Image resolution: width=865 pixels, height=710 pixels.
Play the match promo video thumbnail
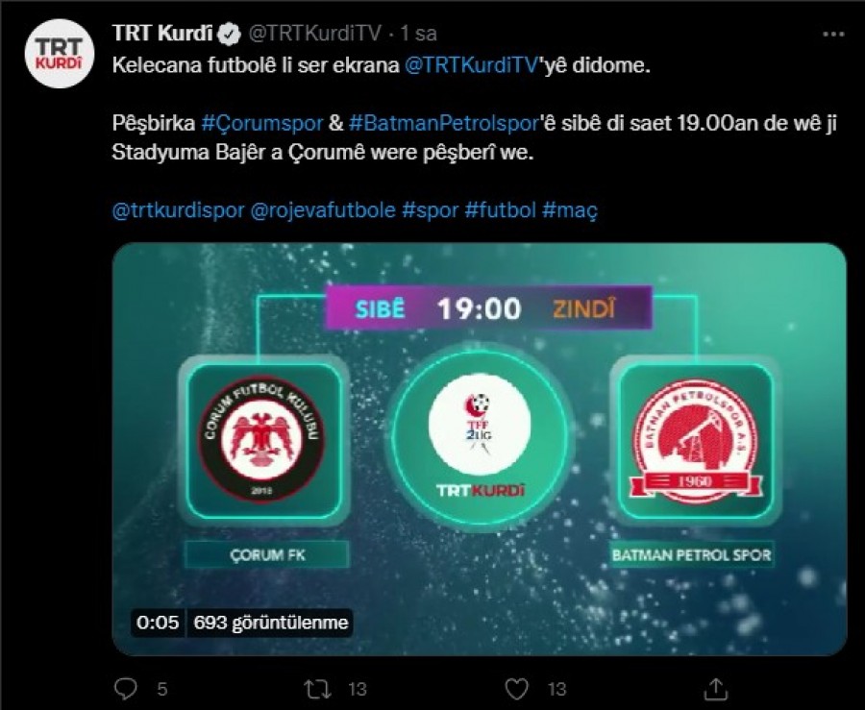point(480,450)
